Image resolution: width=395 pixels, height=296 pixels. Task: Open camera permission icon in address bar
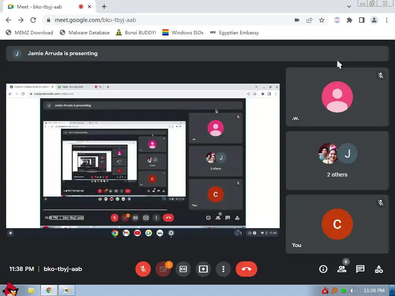(297, 20)
